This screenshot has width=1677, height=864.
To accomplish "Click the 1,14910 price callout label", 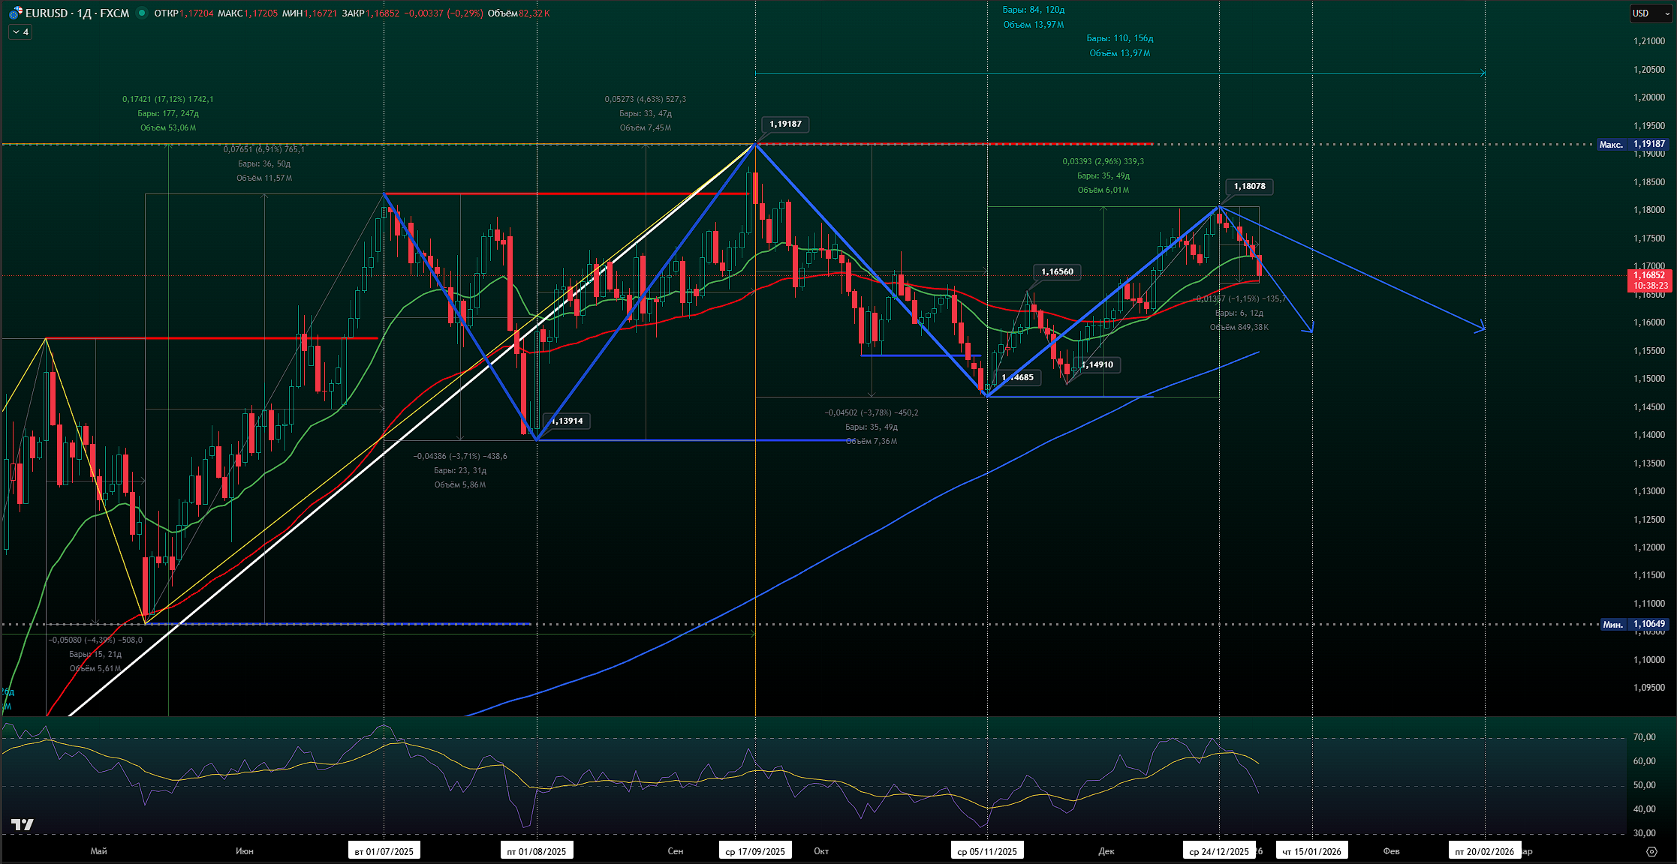I will pyautogui.click(x=1097, y=364).
